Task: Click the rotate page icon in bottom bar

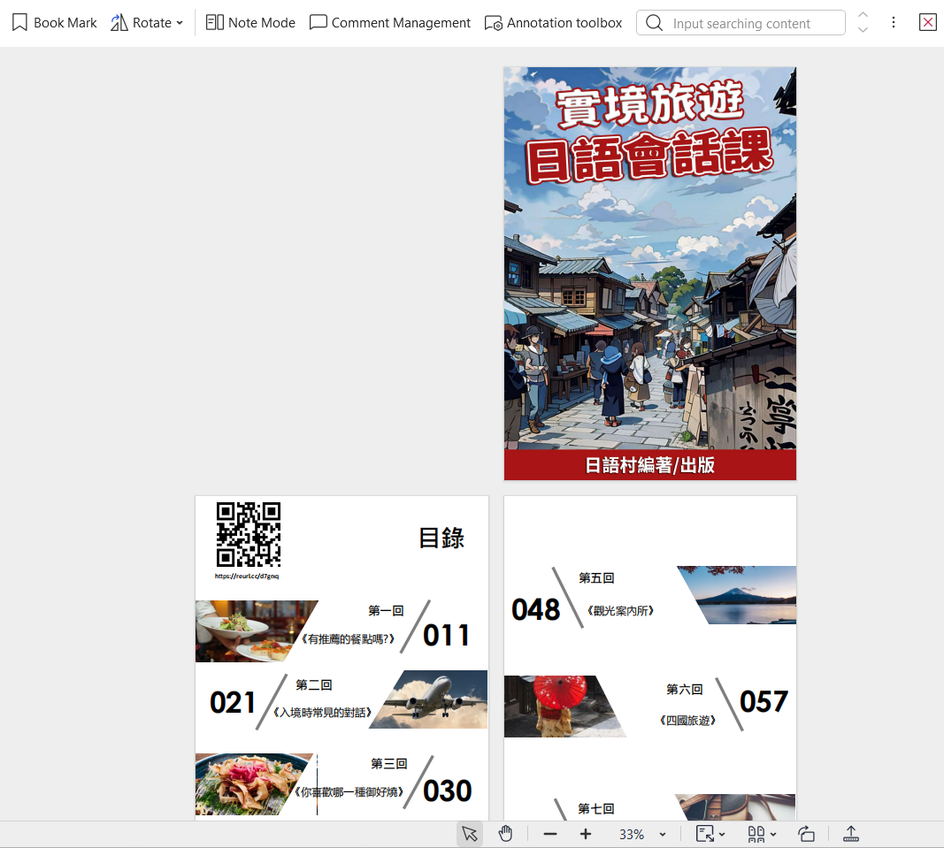Action: tap(806, 834)
